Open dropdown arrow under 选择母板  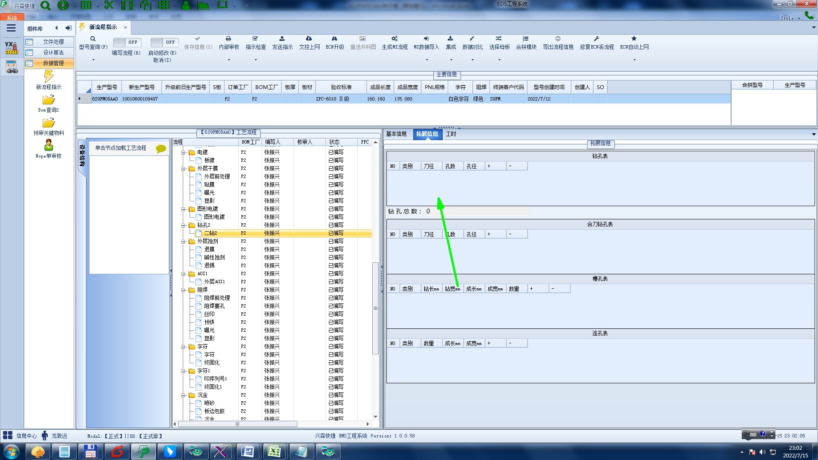[499, 60]
